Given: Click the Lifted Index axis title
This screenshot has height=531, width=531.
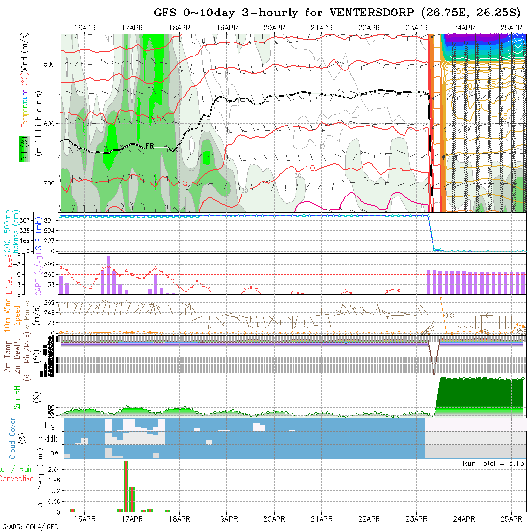Looking at the screenshot, I should 8,274.
